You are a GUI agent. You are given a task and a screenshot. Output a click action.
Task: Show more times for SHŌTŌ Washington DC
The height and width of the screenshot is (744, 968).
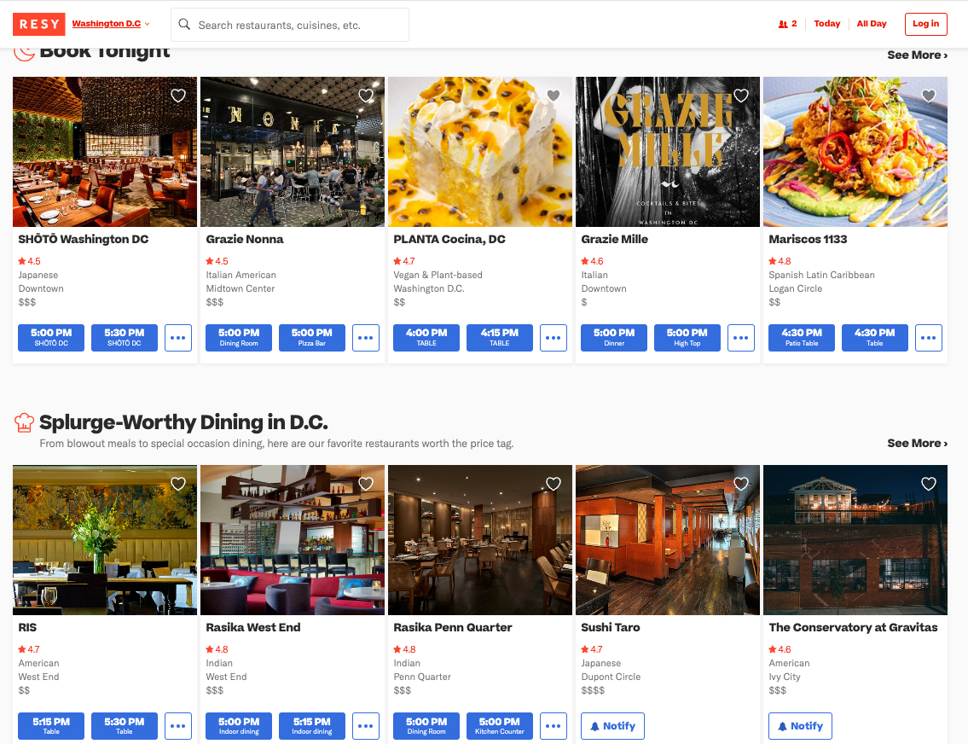(x=178, y=338)
